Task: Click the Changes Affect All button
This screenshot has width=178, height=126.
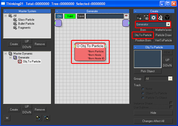Action: (x=153, y=121)
